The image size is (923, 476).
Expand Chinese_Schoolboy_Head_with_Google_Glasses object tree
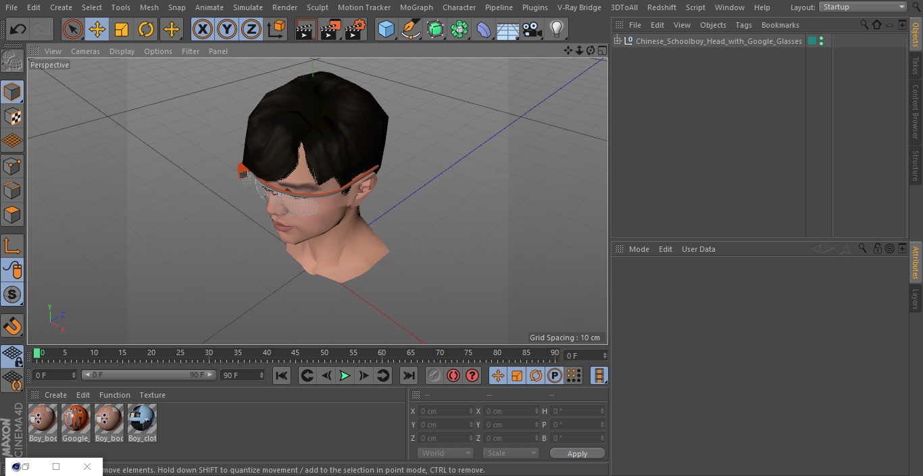pos(618,41)
